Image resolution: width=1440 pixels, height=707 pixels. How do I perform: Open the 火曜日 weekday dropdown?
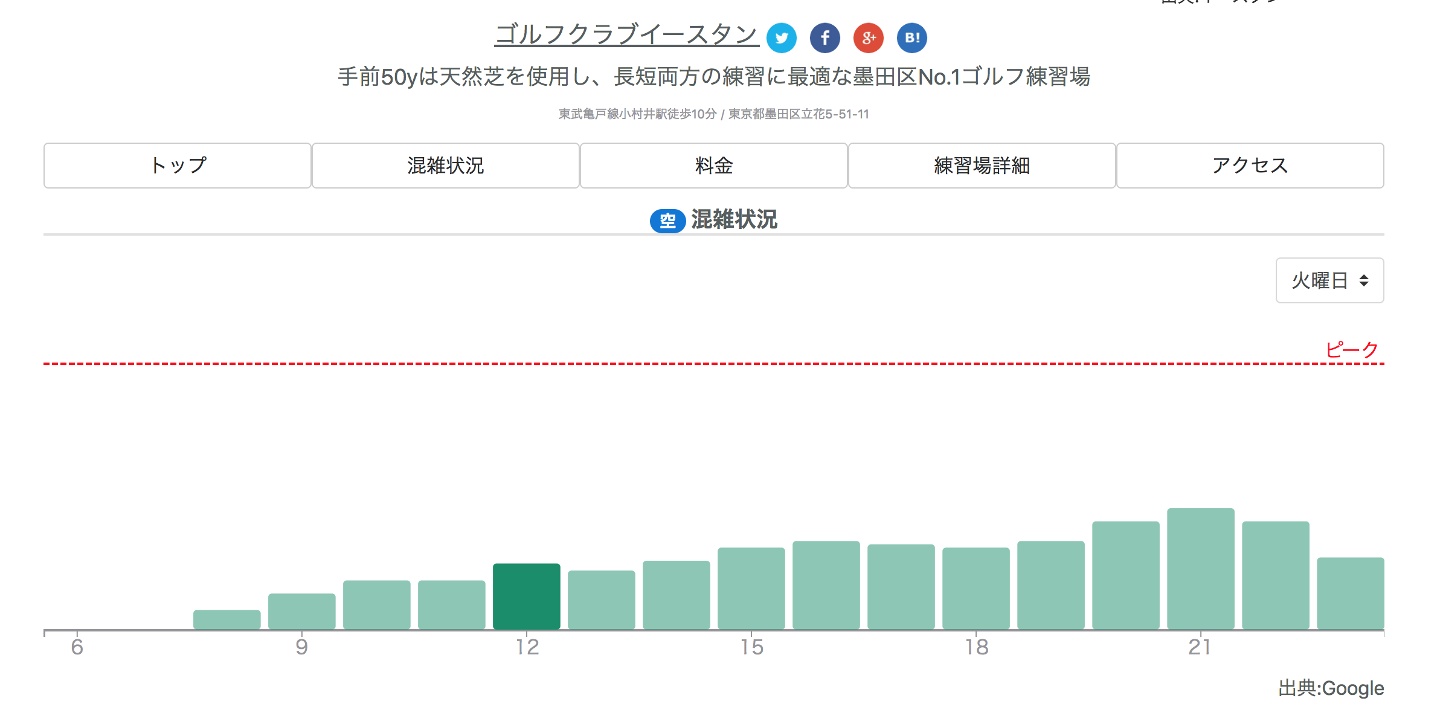1329,280
